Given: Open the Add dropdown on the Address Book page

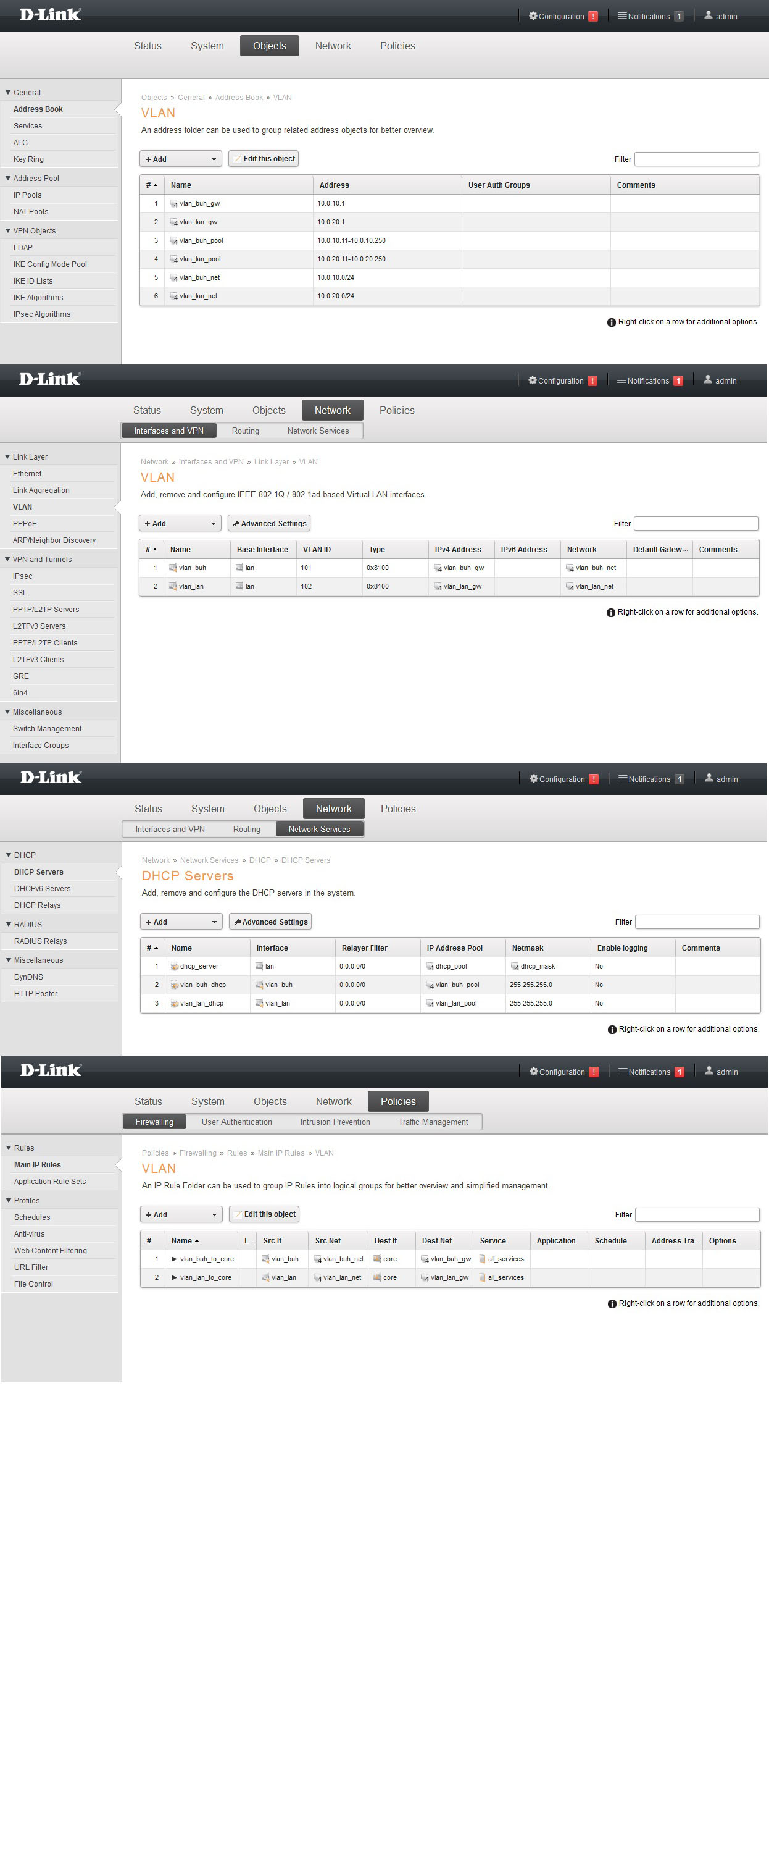Looking at the screenshot, I should click(x=180, y=159).
